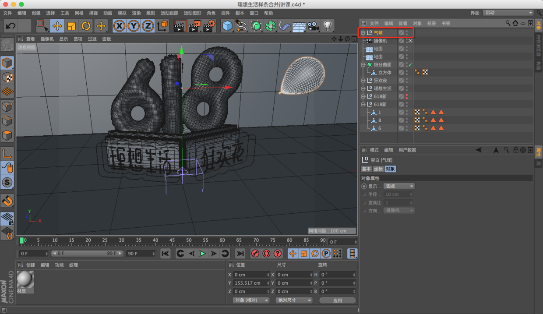
Task: Open the array modeling objects icon
Action: 271,26
